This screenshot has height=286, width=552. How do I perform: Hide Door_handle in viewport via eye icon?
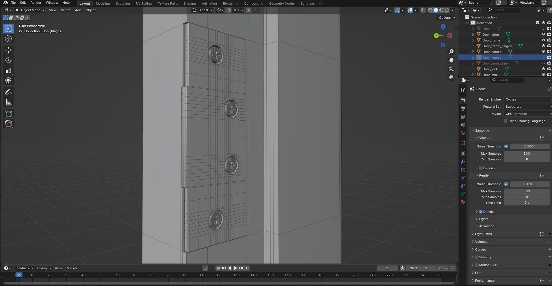[543, 52]
